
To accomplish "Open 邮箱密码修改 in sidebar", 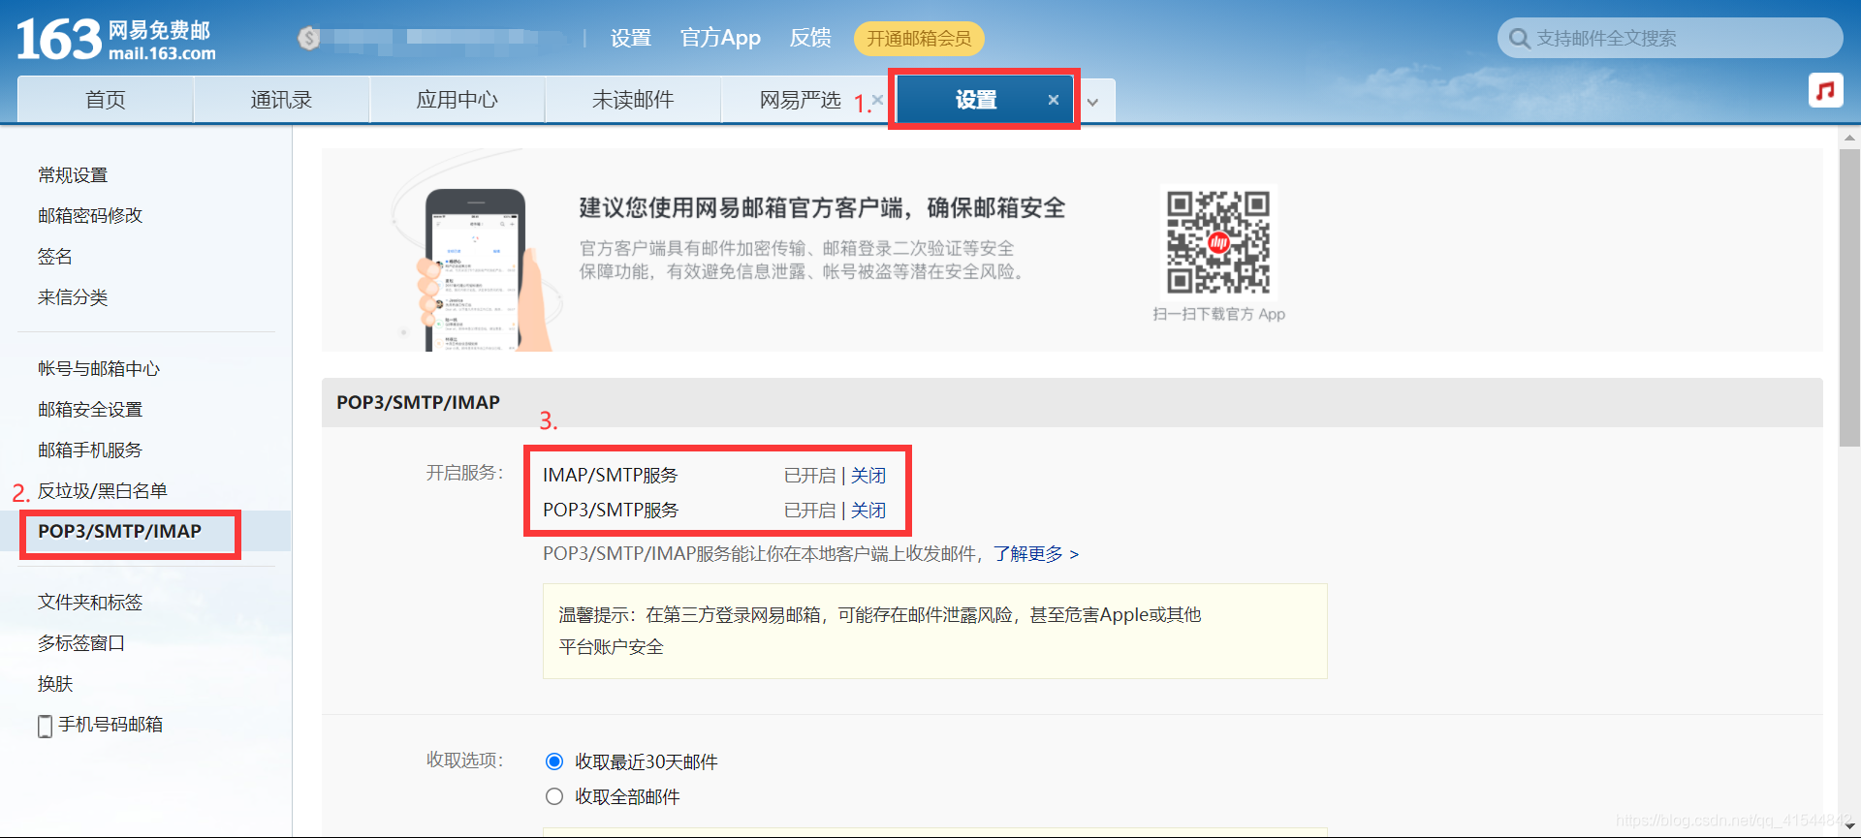I will click(x=90, y=216).
